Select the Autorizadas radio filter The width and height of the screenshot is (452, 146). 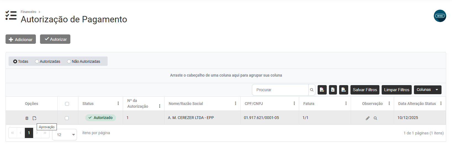point(37,61)
